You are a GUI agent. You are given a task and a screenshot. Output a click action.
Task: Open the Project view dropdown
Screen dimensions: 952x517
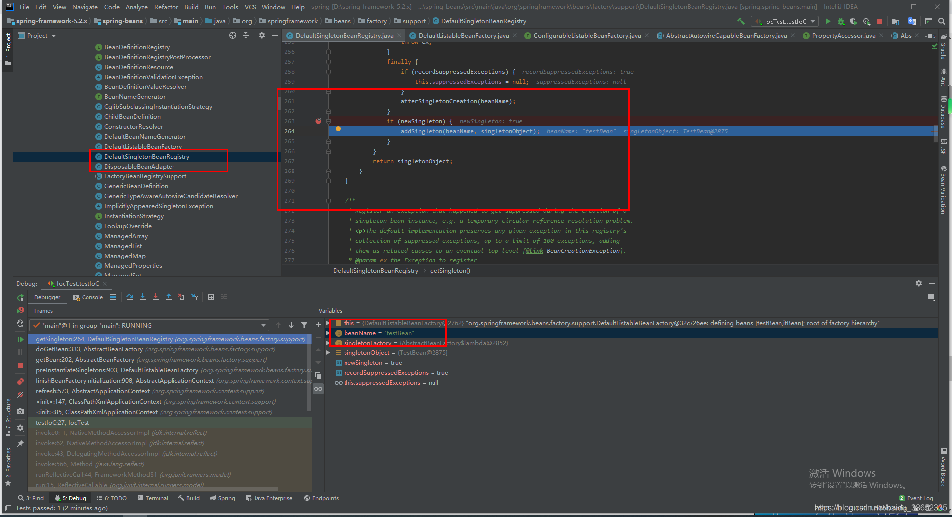pyautogui.click(x=37, y=35)
